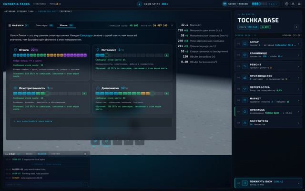Click the energy segments bar near username
The image size is (305, 191).
(259, 4)
